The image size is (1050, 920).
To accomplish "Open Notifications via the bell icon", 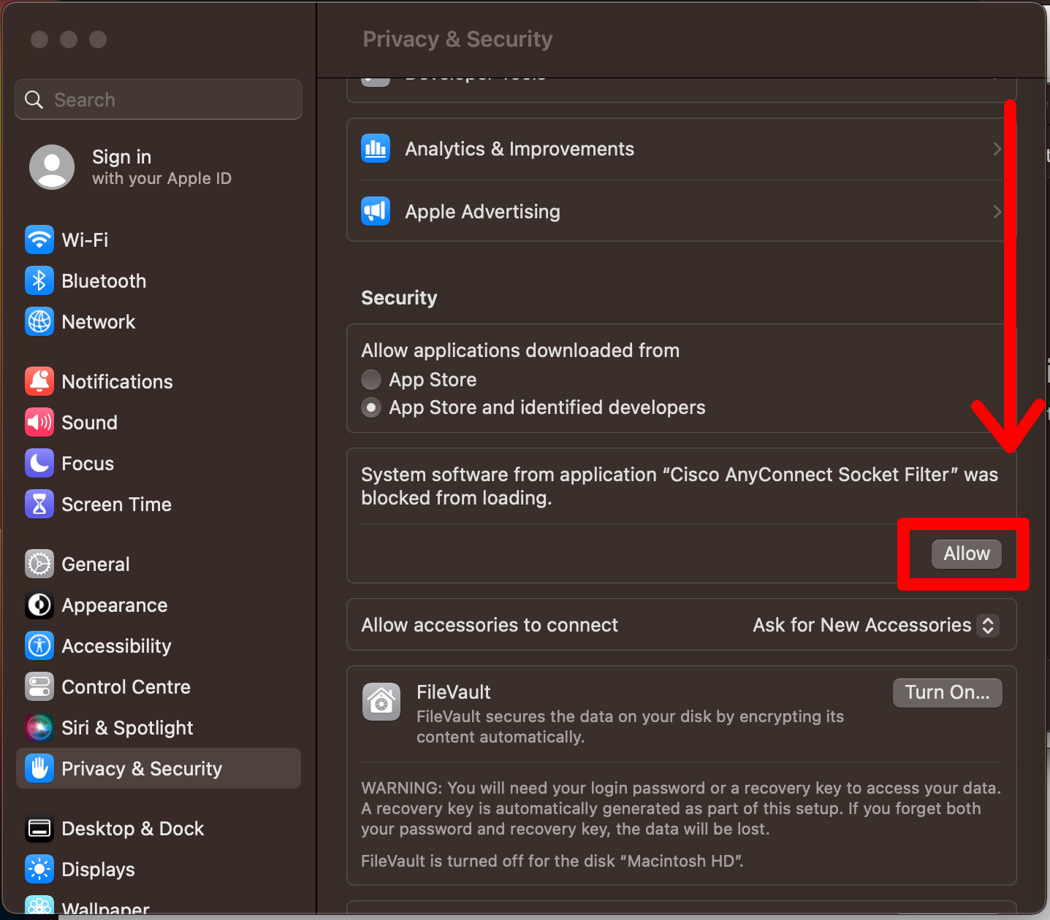I will pos(39,381).
